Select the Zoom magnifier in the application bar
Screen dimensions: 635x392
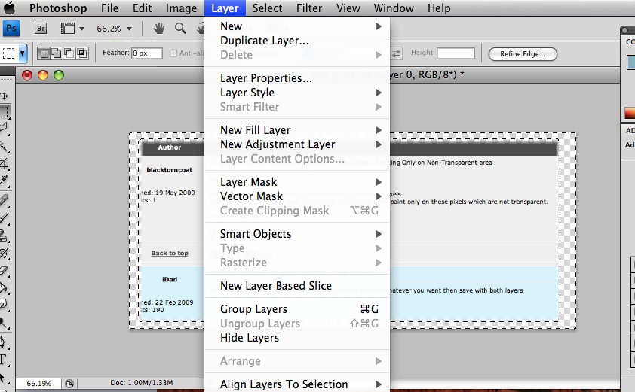click(x=180, y=29)
